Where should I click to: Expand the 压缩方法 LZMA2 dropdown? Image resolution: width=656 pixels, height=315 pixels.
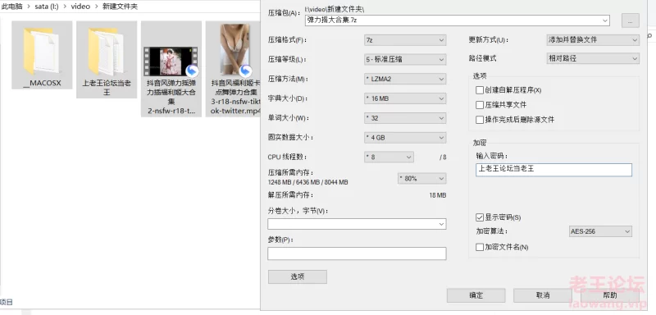coord(405,79)
